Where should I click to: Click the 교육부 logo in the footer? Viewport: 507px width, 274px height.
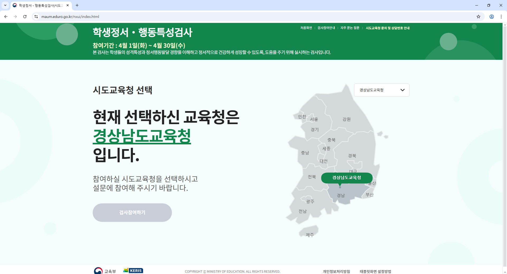105,271
